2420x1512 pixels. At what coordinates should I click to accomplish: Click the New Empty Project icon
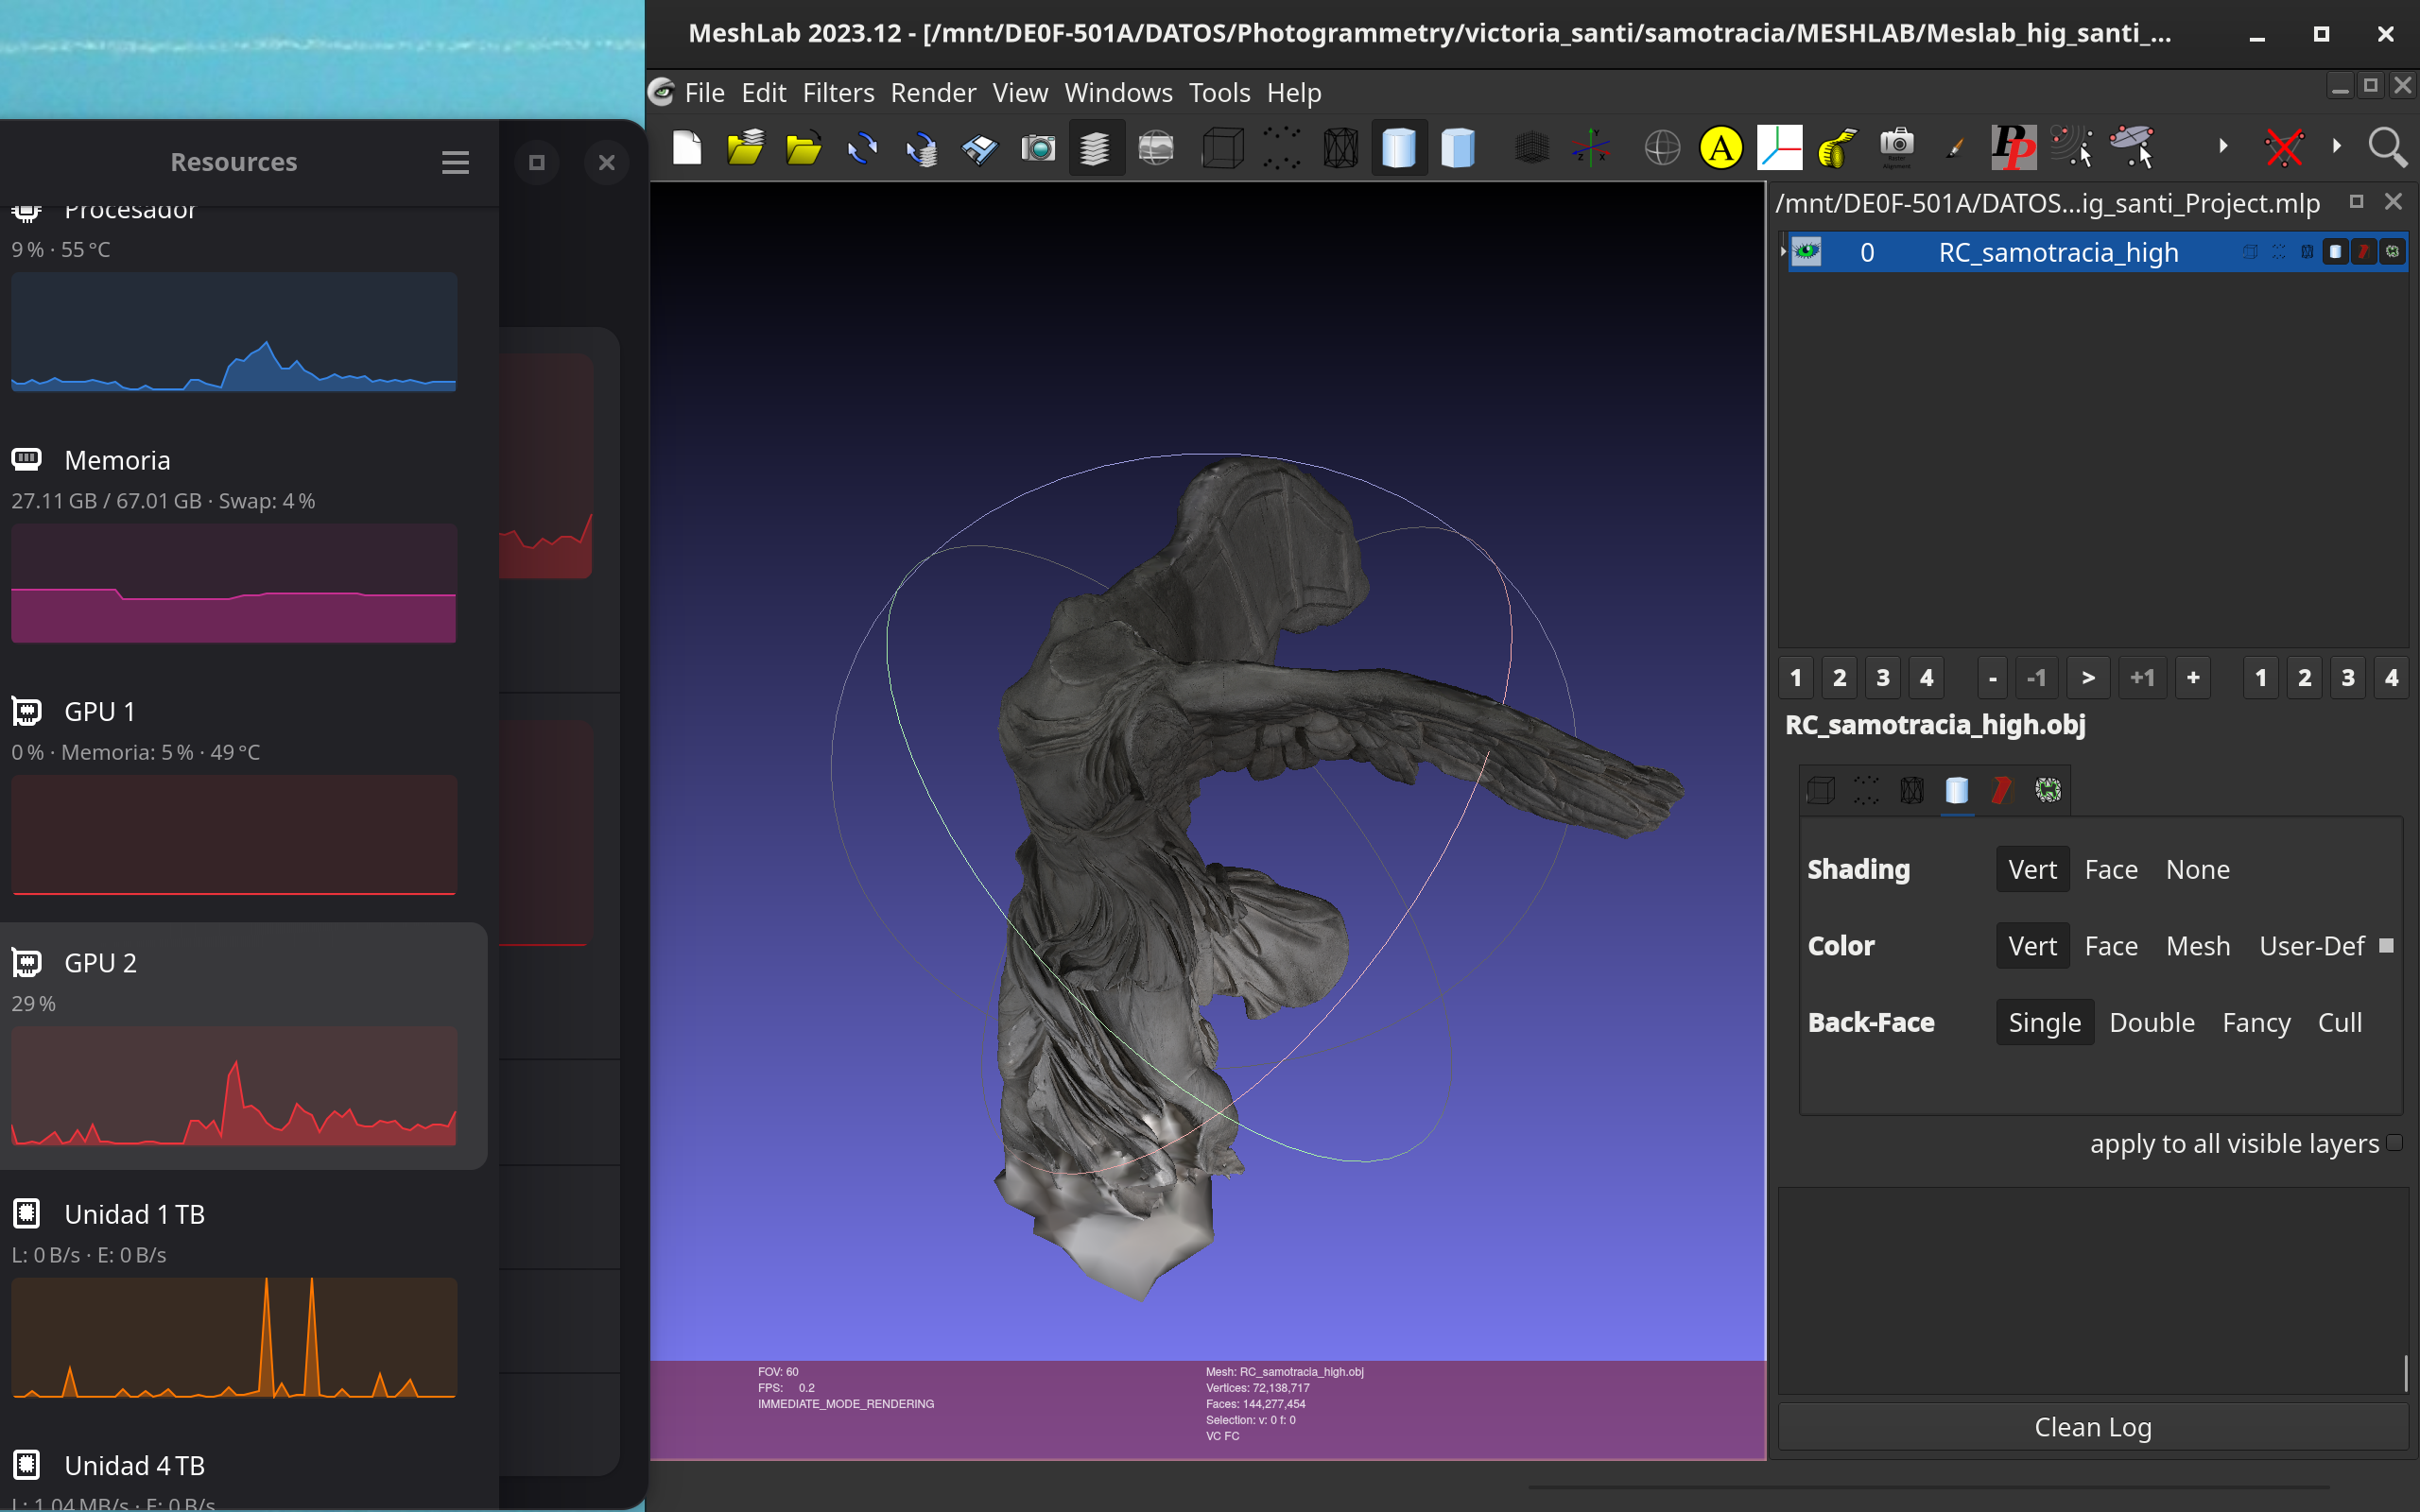(x=687, y=148)
